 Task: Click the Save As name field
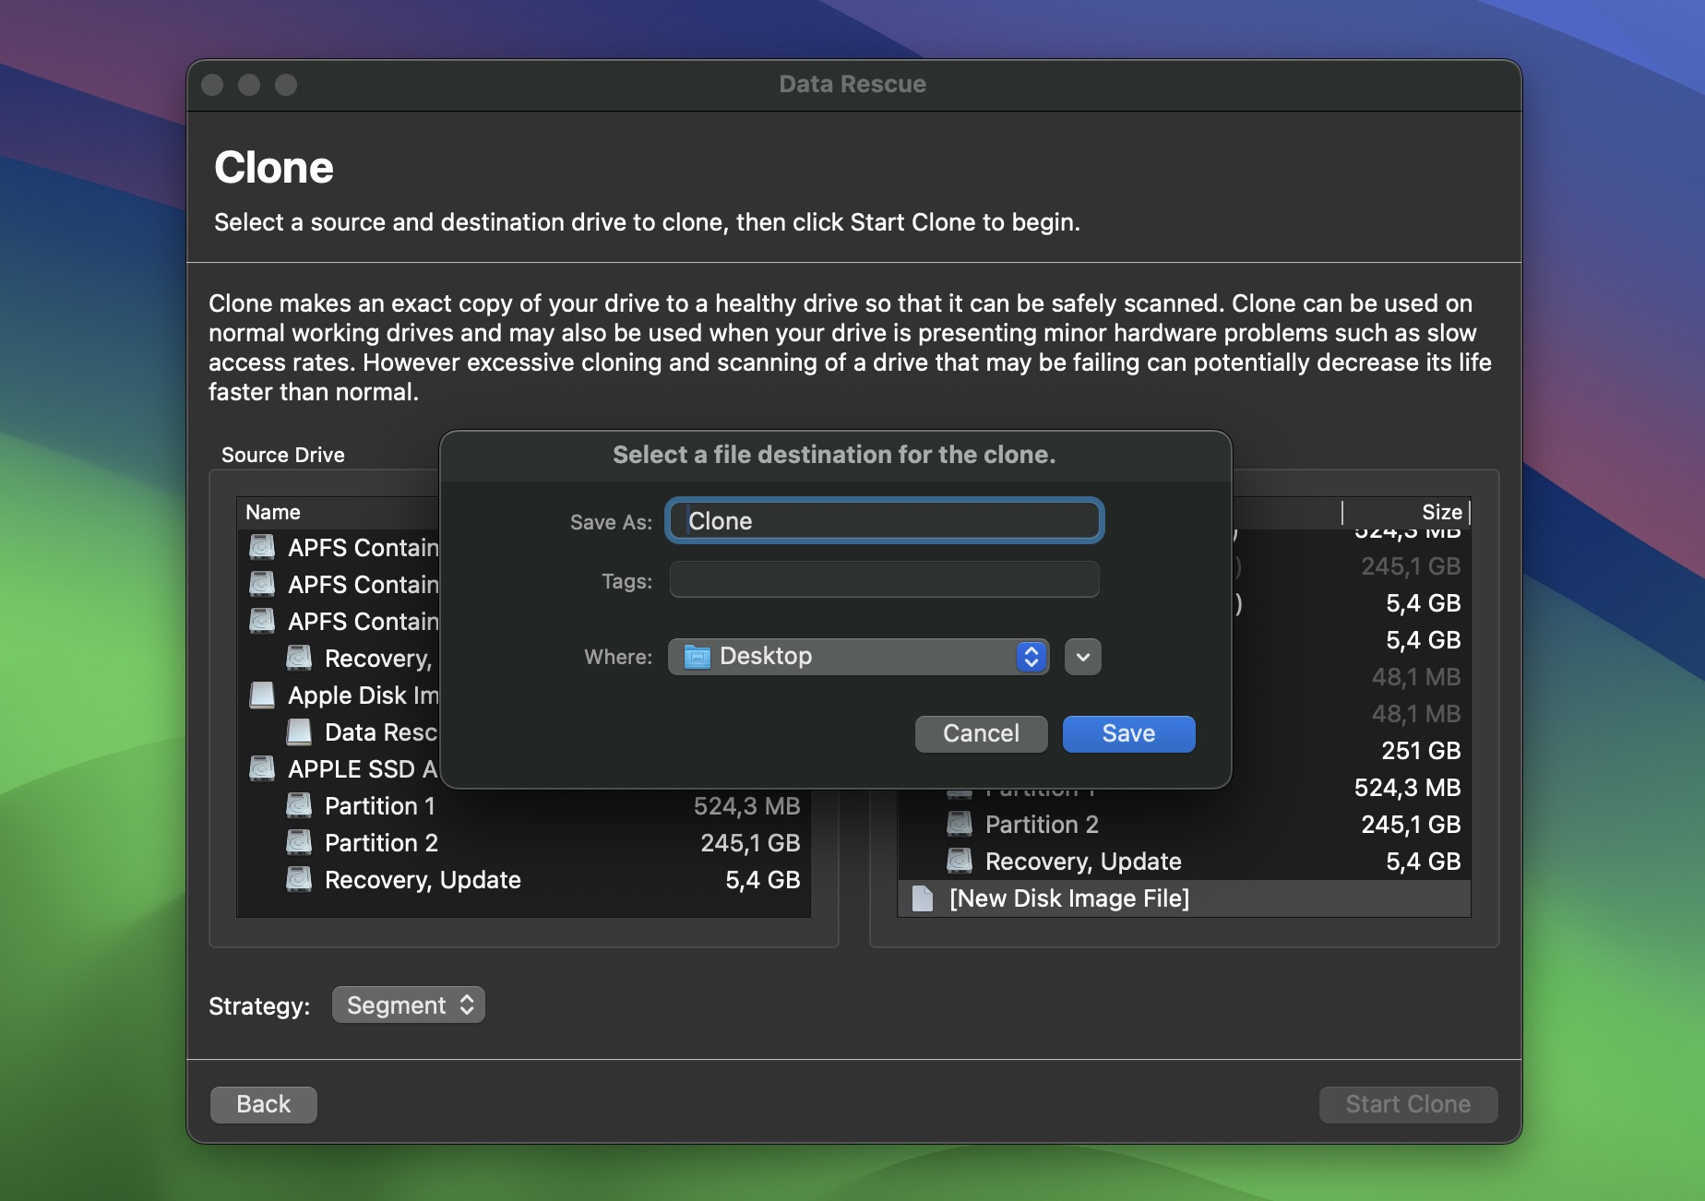884,521
